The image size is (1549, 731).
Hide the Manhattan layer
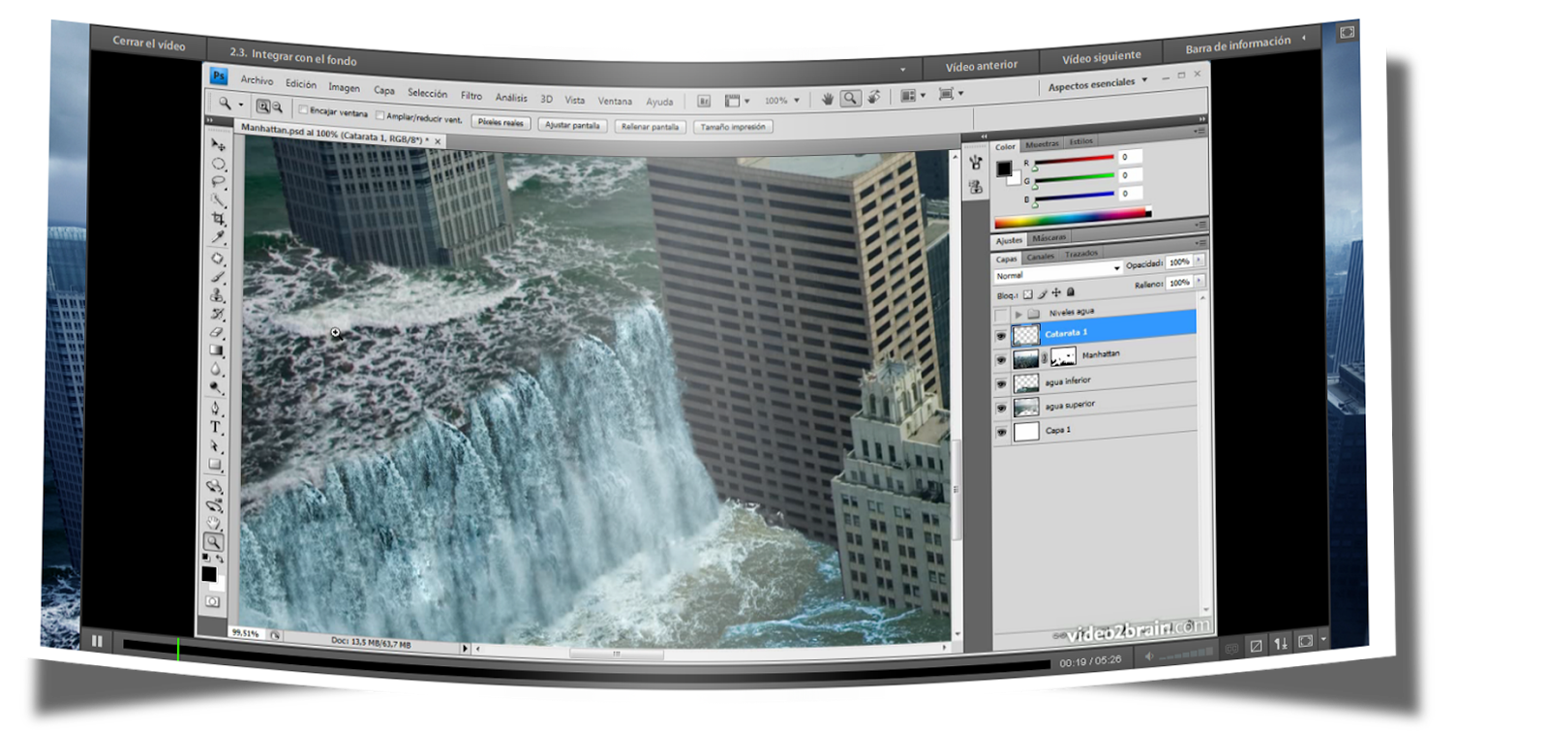tap(1001, 360)
